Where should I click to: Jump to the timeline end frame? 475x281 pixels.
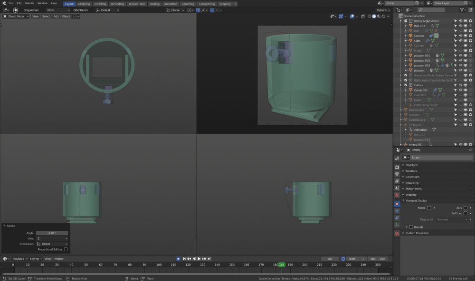click(x=209, y=259)
